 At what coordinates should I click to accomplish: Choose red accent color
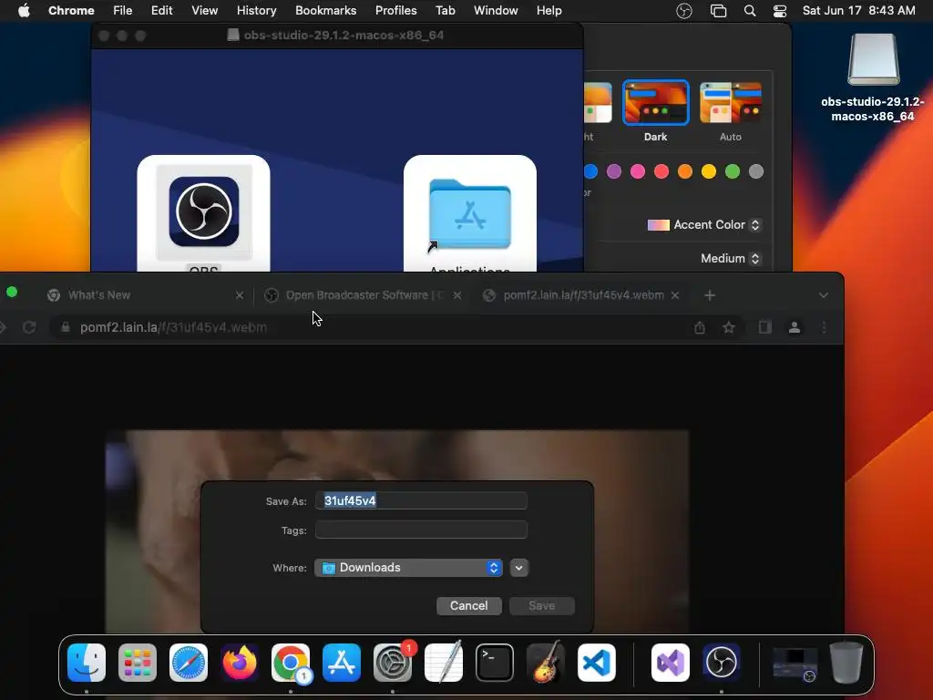pyautogui.click(x=661, y=171)
